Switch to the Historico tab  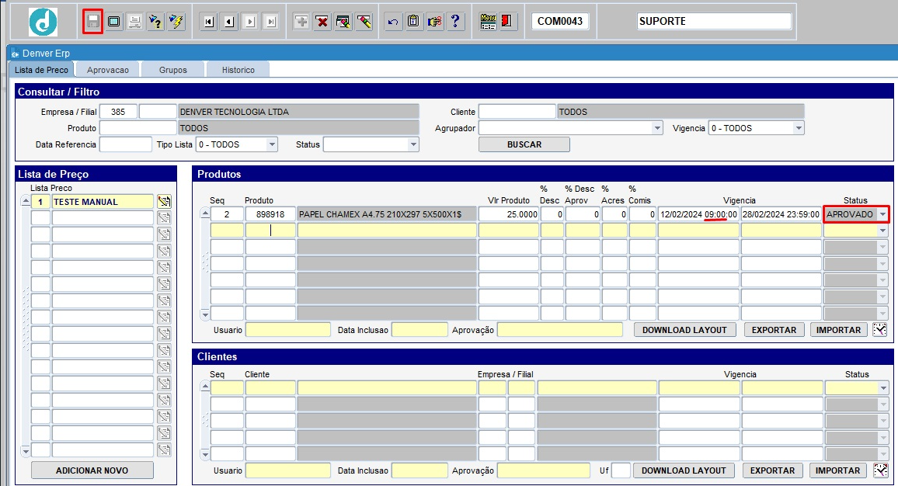(x=238, y=70)
